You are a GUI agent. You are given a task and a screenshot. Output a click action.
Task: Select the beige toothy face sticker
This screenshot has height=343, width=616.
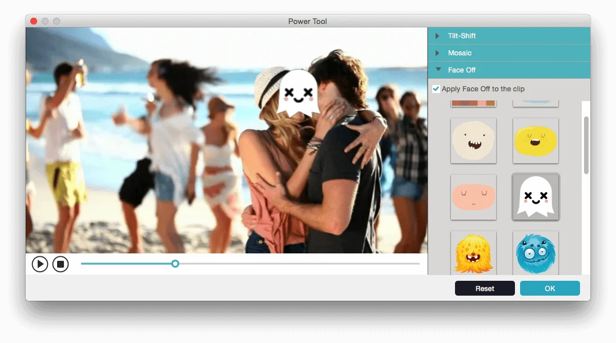[473, 140]
